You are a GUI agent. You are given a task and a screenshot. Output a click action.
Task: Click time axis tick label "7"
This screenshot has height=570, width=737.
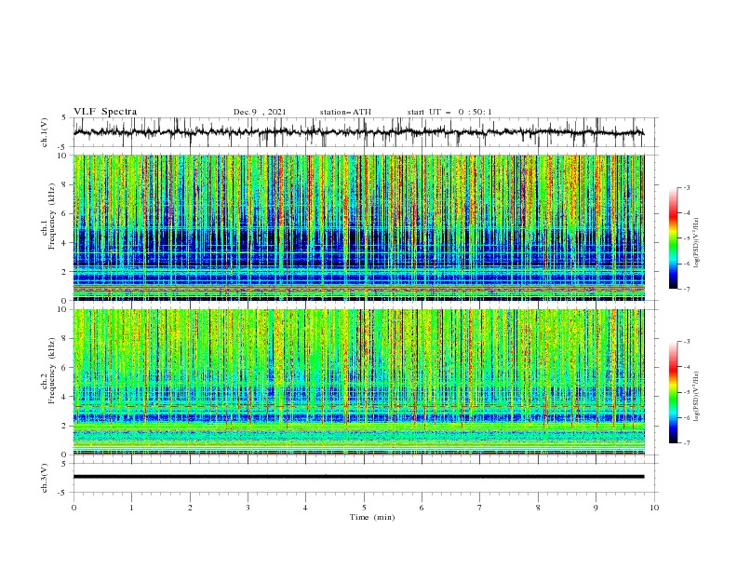[x=480, y=508]
